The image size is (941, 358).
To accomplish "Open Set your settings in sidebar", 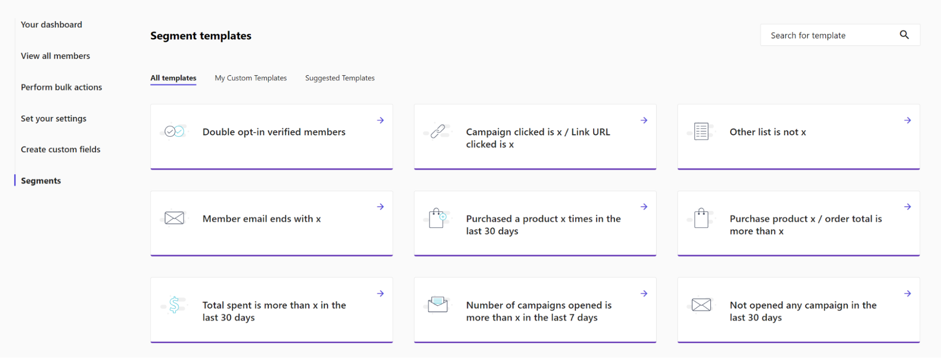I will (x=54, y=118).
